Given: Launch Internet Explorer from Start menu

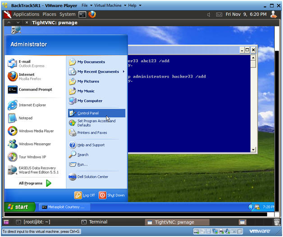Looking at the screenshot, I should click(27, 105).
